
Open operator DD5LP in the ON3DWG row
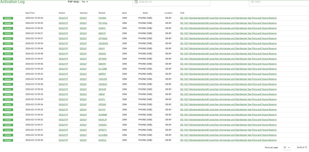83,43
